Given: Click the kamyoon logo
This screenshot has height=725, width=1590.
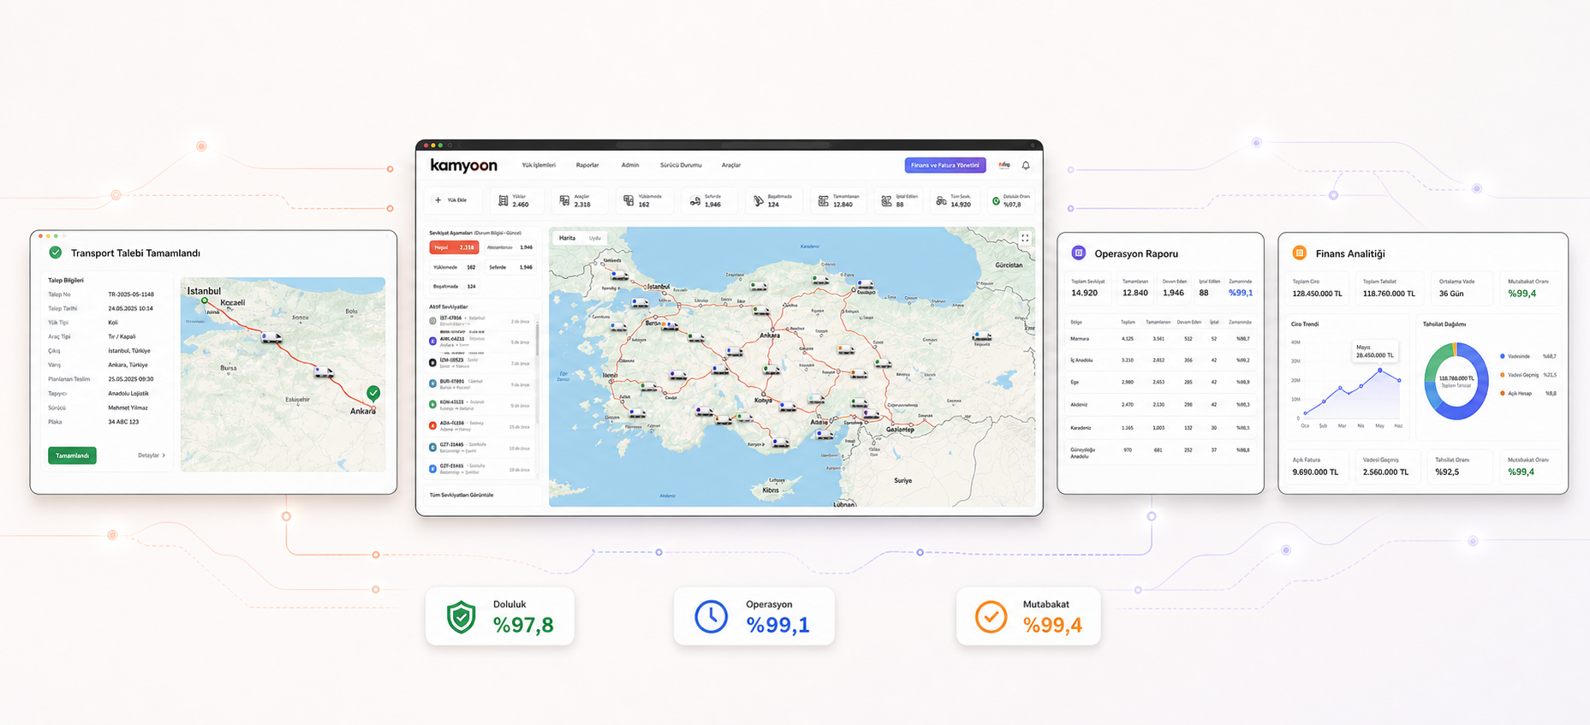Looking at the screenshot, I should pos(463,165).
